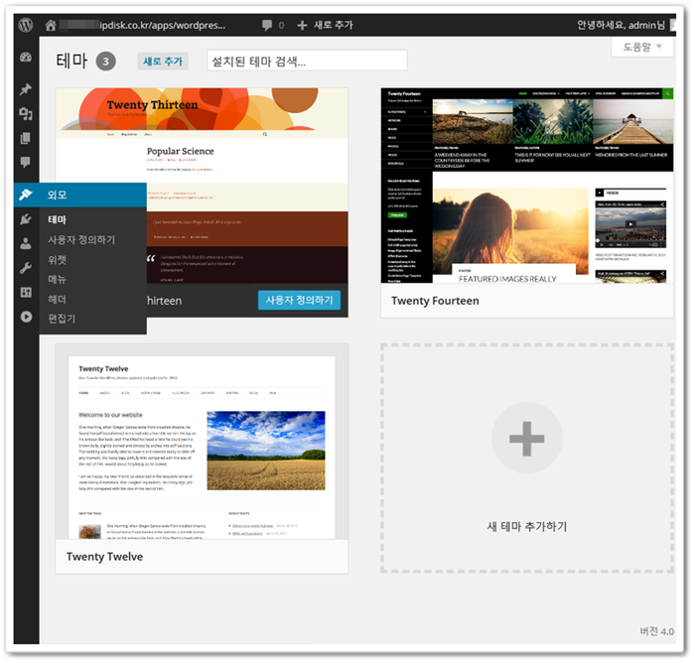Select the Twenty Fourteen theme screenshot

[527, 186]
